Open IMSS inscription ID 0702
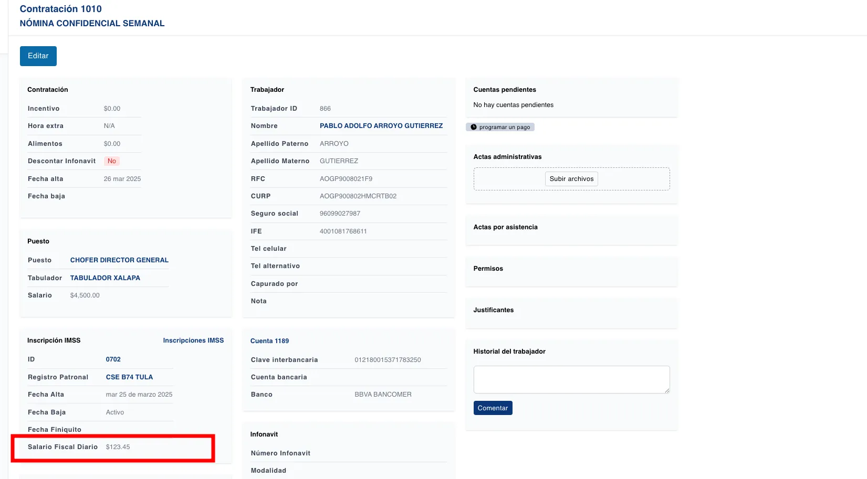This screenshot has height=479, width=867. tap(113, 359)
